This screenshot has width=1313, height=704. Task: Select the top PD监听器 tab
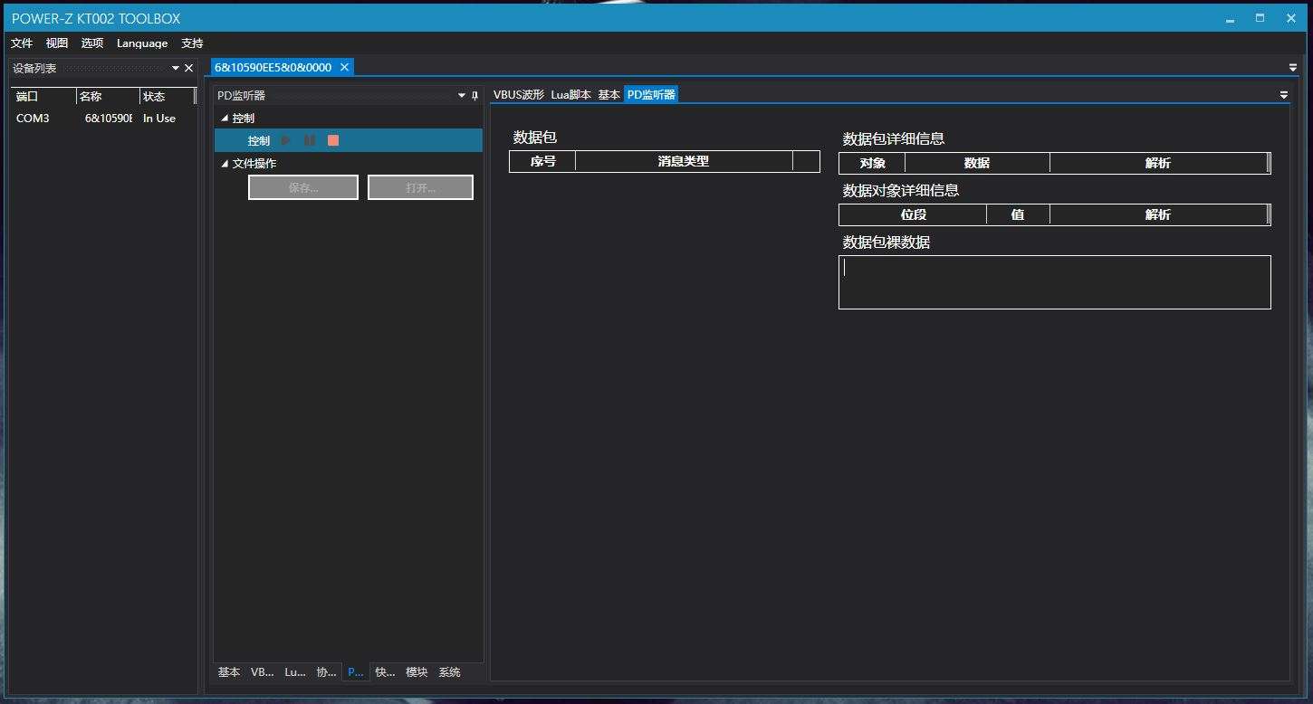point(651,94)
